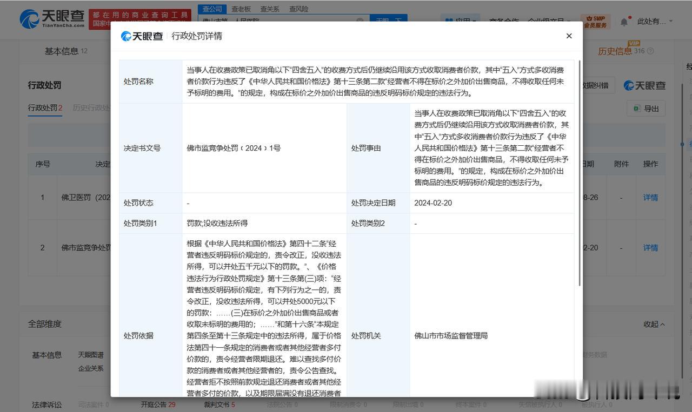This screenshot has height=412, width=692.
Task: Collapse the 全部维度 section with 收起
Action: [x=654, y=324]
